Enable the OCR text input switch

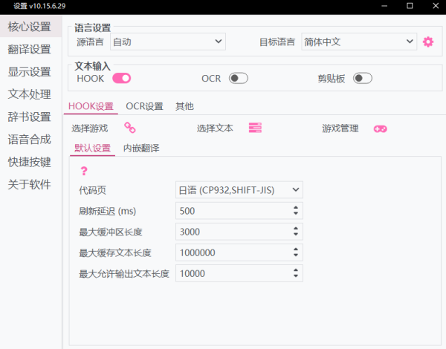pos(239,79)
